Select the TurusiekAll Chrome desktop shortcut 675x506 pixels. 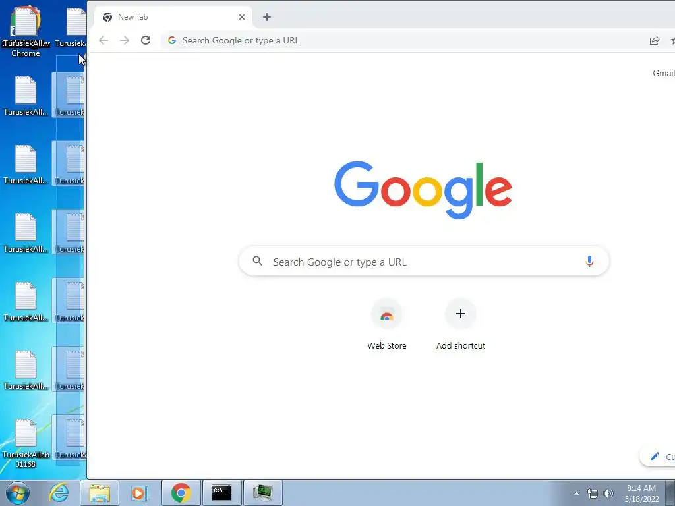(x=26, y=32)
